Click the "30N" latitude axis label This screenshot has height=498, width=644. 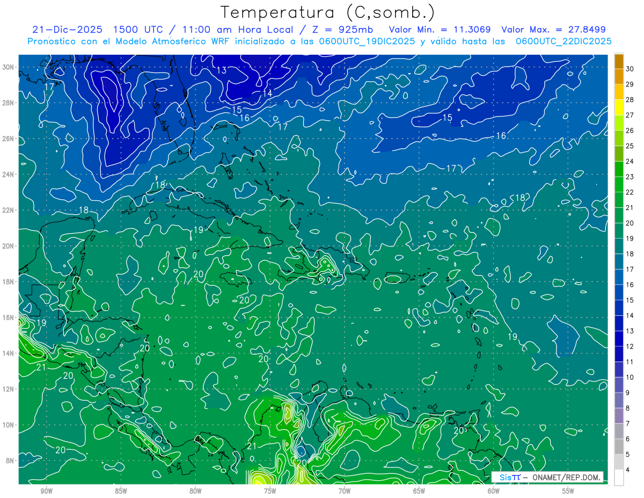(x=9, y=67)
